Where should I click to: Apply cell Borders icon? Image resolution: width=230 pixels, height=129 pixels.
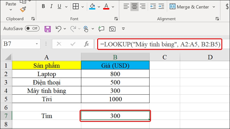point(76,6)
